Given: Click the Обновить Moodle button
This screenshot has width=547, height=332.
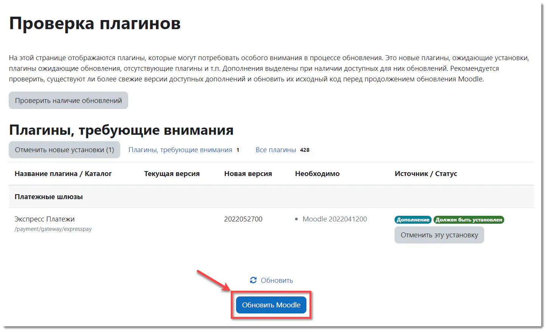Looking at the screenshot, I should (x=271, y=305).
